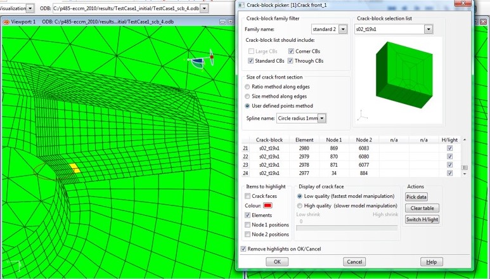Screen dimensions: 490x279
Task: Click the Viewport 1 eye icon
Action: tap(6, 22)
